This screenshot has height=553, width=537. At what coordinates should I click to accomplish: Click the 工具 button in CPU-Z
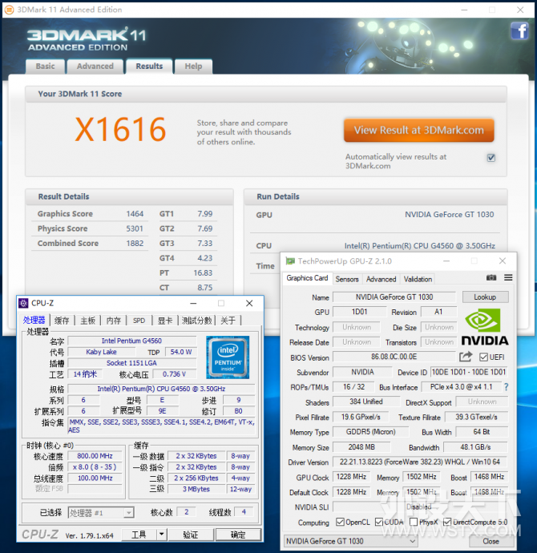[x=139, y=535]
